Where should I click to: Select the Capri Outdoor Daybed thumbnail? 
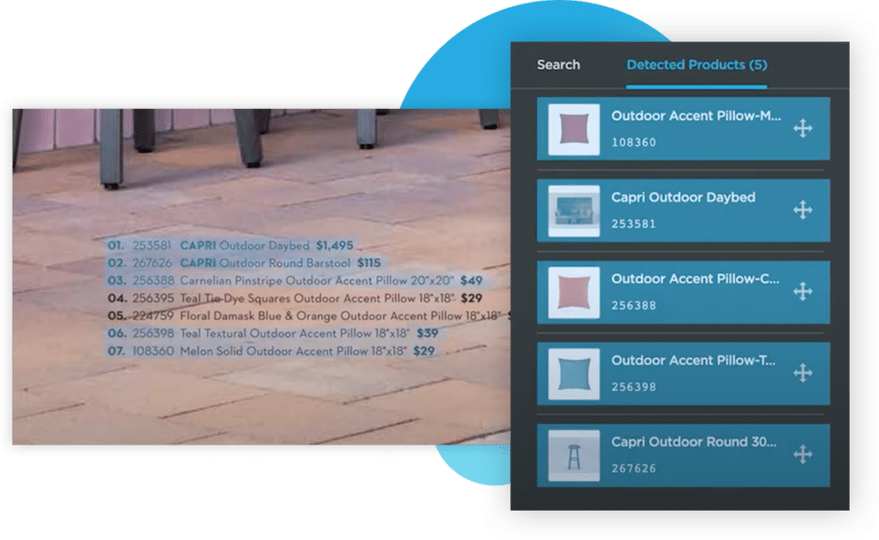(x=573, y=211)
